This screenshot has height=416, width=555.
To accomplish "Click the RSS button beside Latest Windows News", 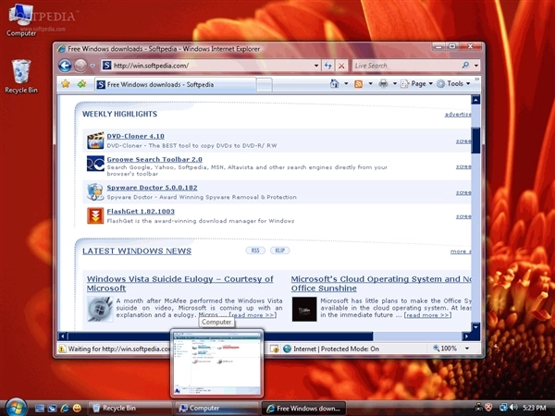I will click(255, 251).
